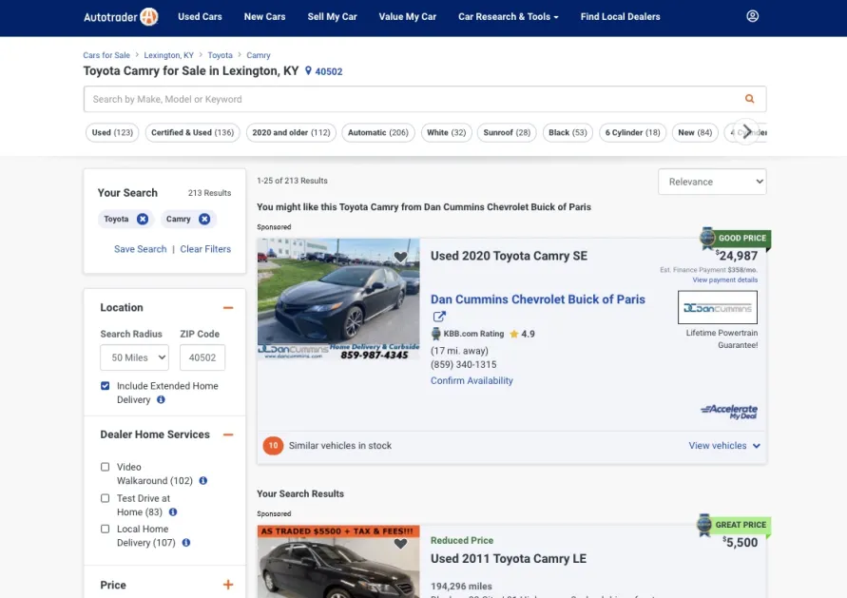The width and height of the screenshot is (847, 598).
Task: Select the White (32) chip
Action: pyautogui.click(x=446, y=132)
